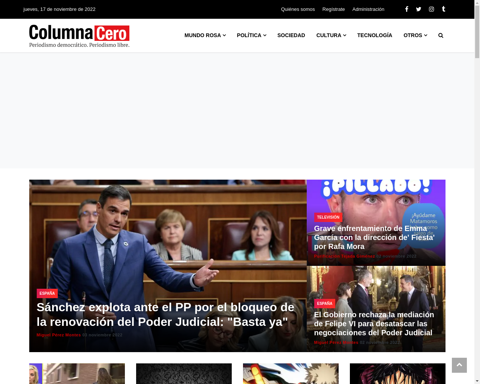Image resolution: width=480 pixels, height=384 pixels.
Task: Expand the CULTURA dropdown menu
Action: [331, 35]
